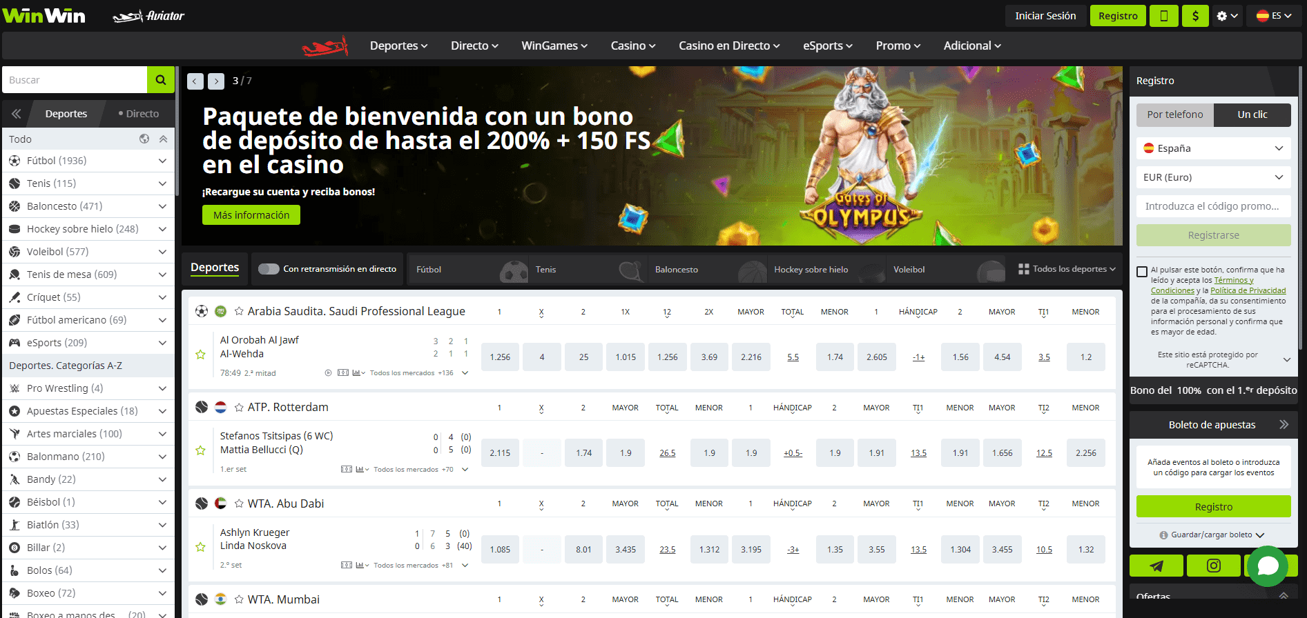Screen dimensions: 1307x618
Task: Select Un clic registration option
Action: 1252,114
